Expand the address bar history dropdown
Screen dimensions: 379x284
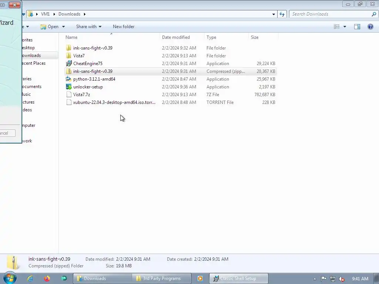click(274, 14)
